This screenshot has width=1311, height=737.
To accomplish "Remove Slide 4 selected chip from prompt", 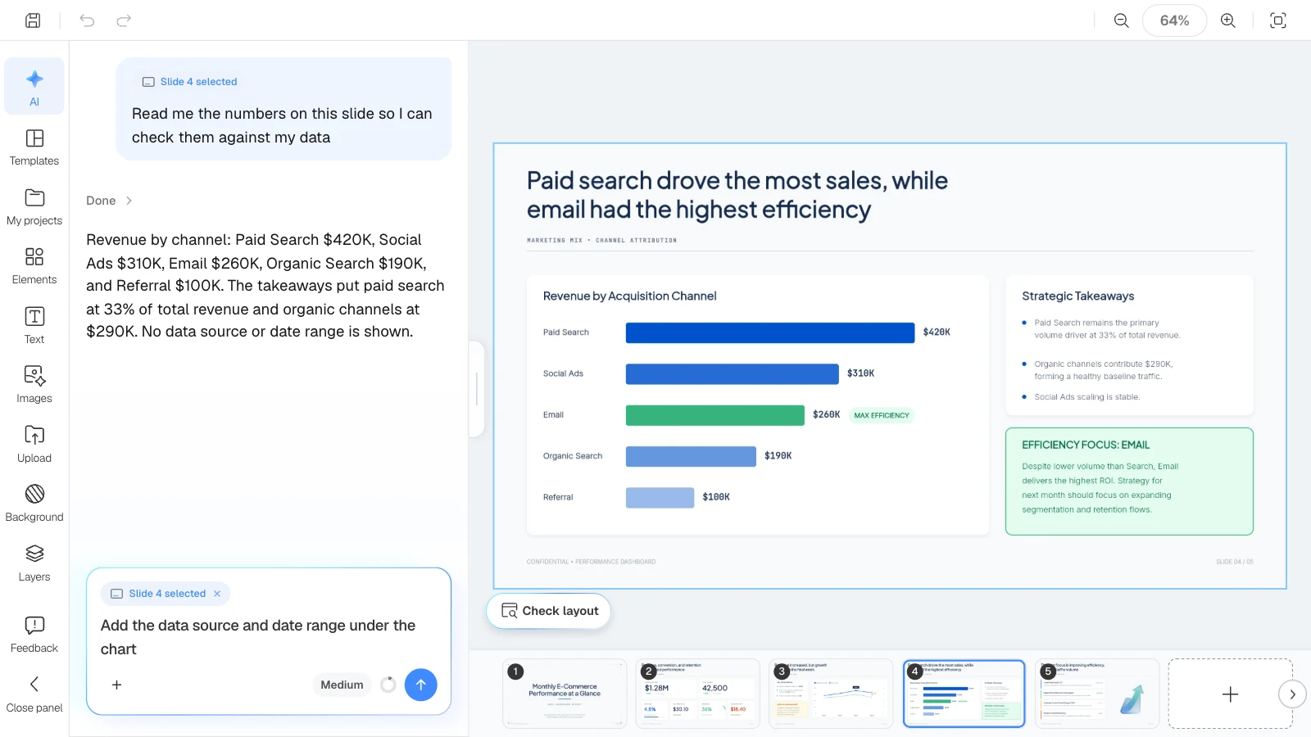I will point(217,594).
